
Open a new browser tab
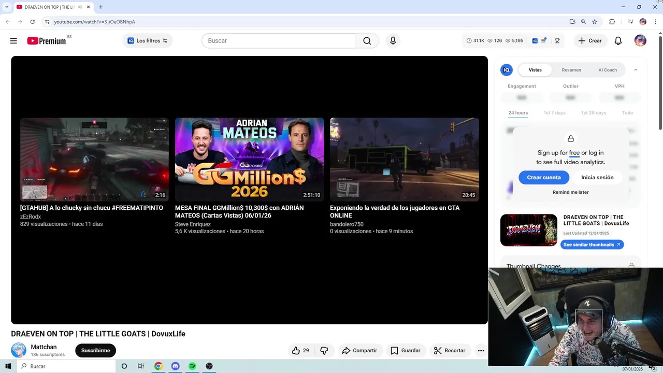click(100, 7)
